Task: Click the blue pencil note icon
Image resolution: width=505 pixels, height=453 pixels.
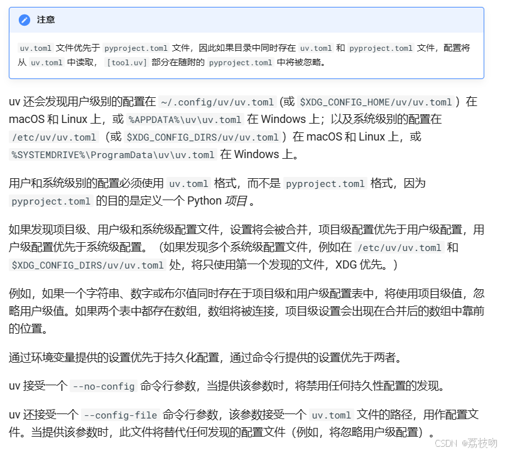Action: [x=24, y=20]
